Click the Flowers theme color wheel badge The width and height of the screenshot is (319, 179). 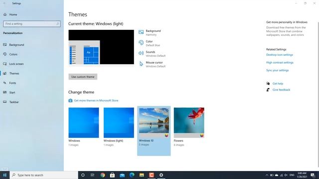[x=201, y=135]
